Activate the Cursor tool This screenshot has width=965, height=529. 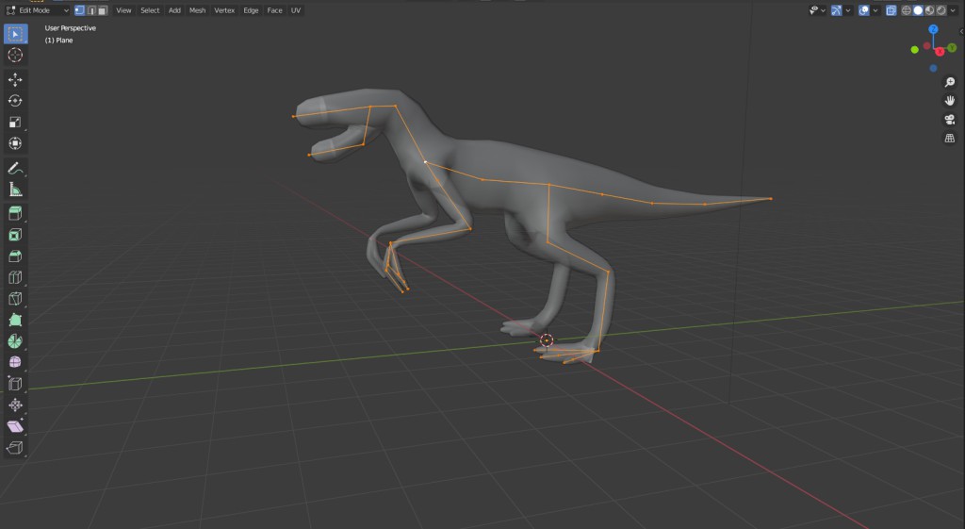pos(15,56)
